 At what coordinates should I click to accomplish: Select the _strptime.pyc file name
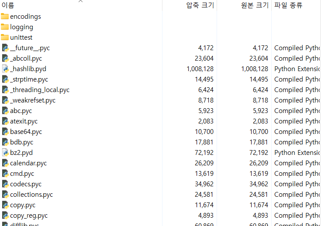tap(29, 79)
